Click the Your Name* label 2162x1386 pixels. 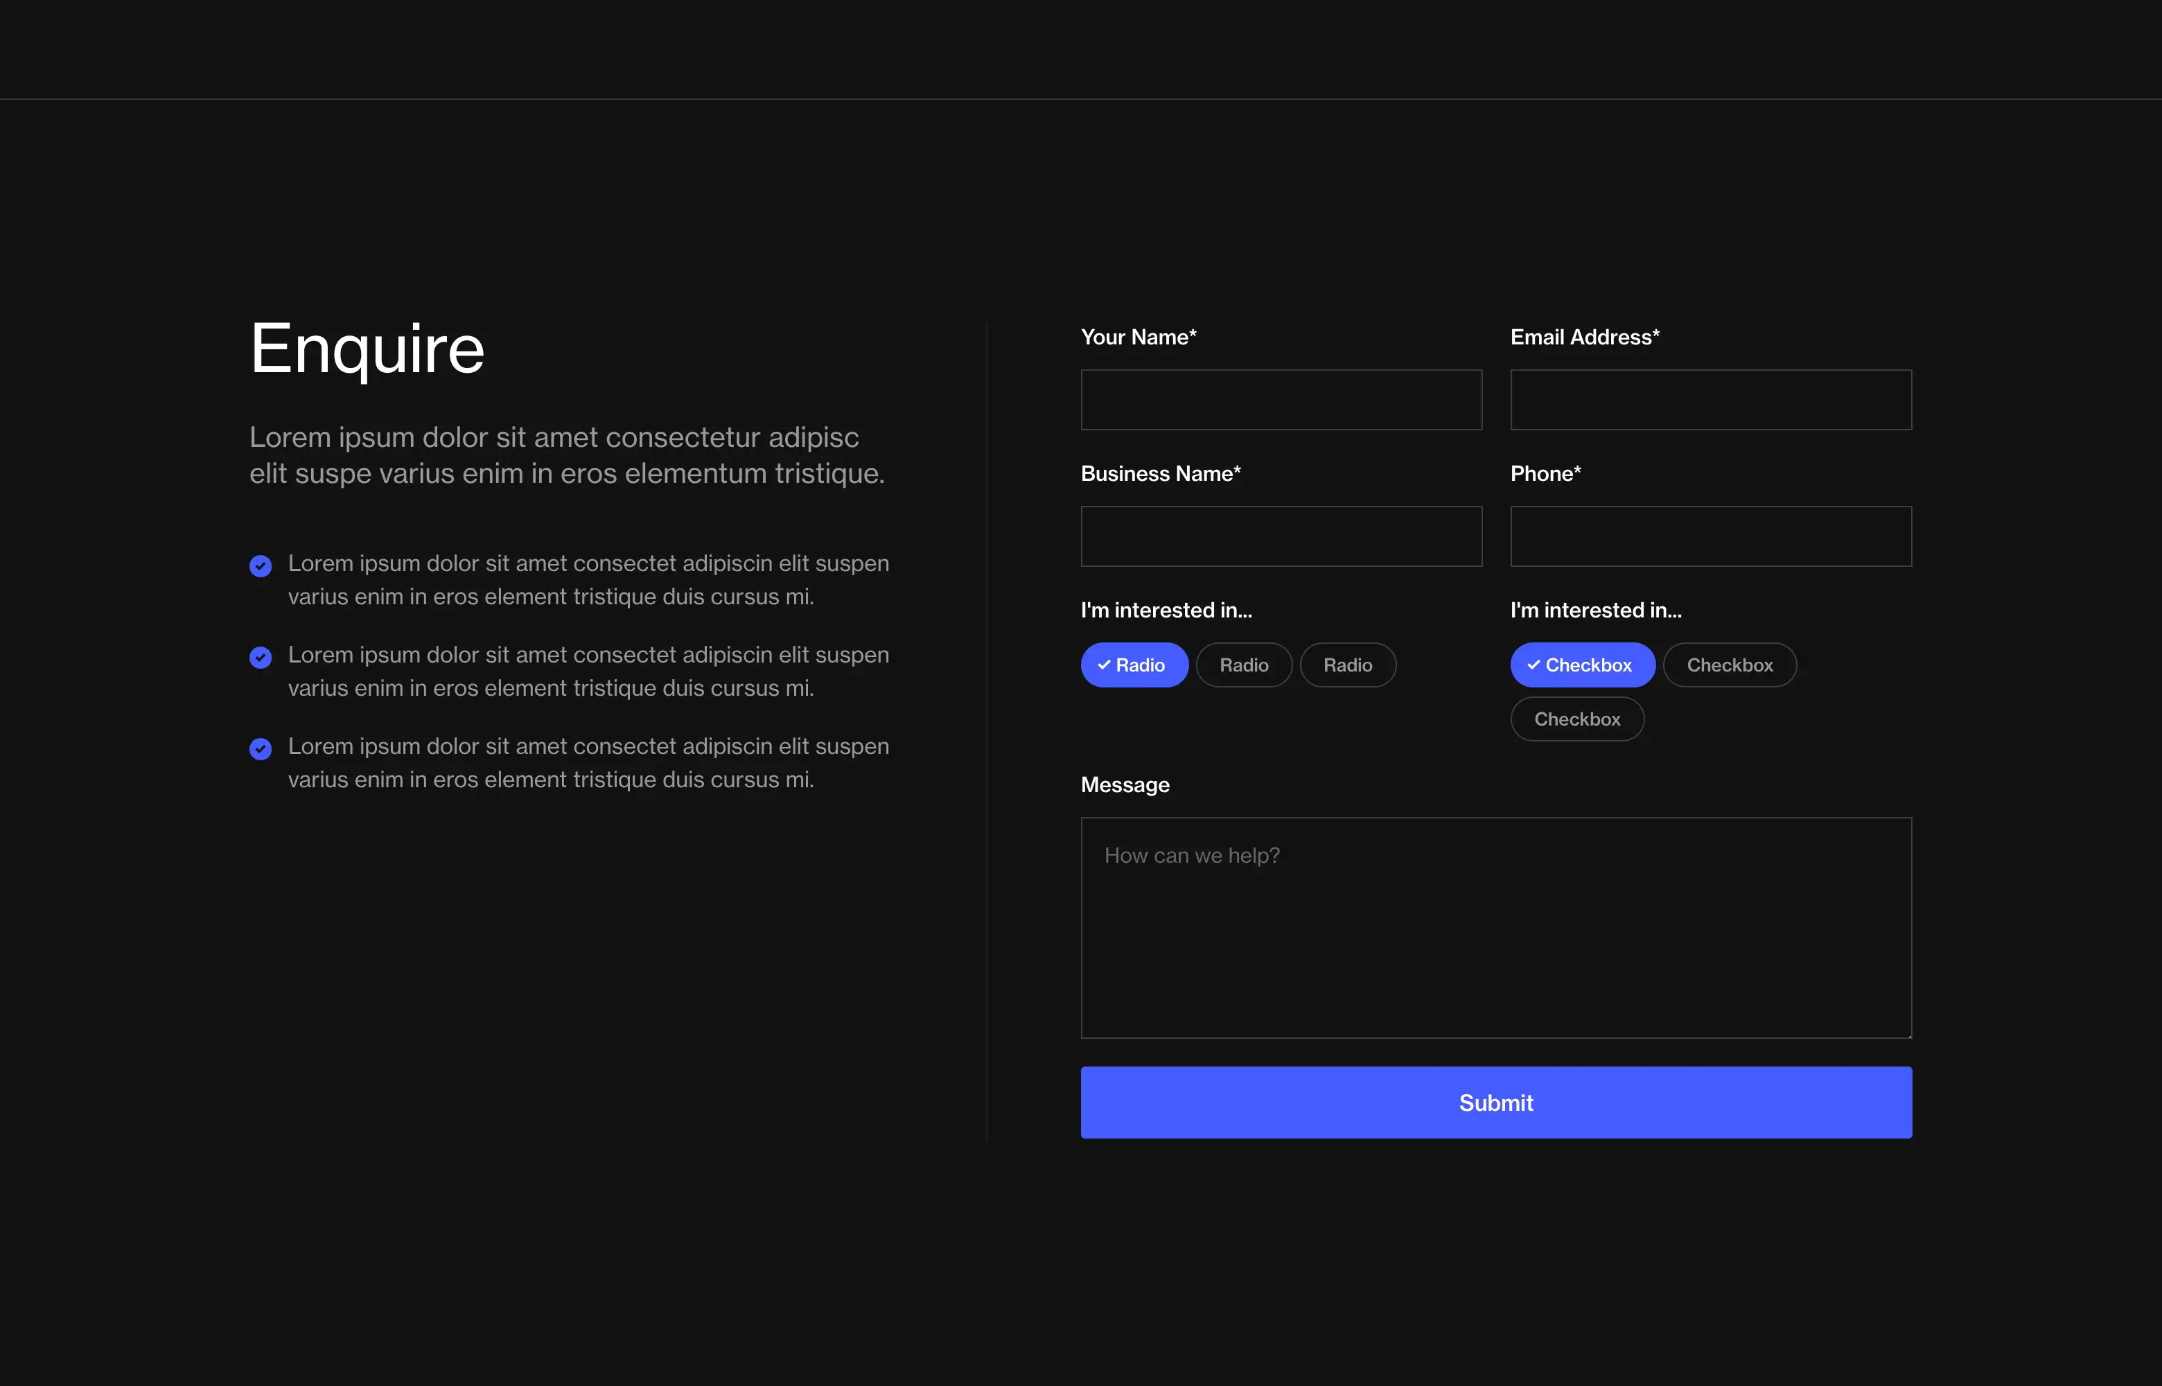pyautogui.click(x=1138, y=337)
